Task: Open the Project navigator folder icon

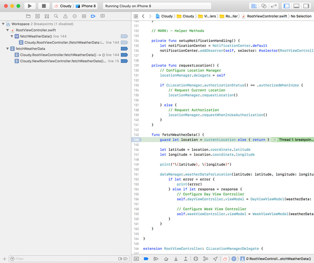Action: [x=28, y=16]
